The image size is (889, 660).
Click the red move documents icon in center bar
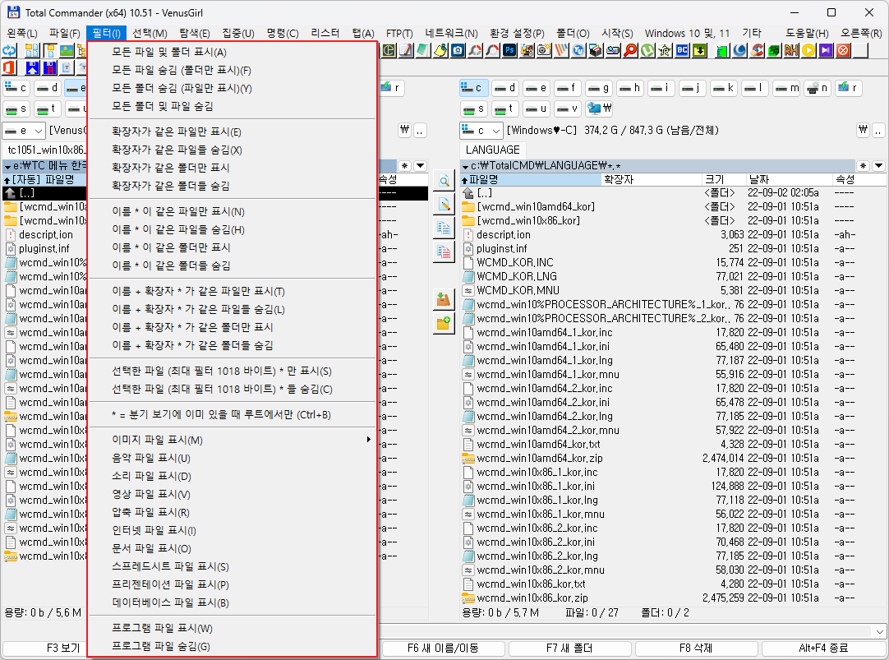click(444, 252)
